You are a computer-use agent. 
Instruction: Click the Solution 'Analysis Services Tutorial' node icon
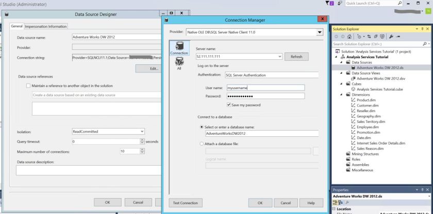(x=337, y=51)
